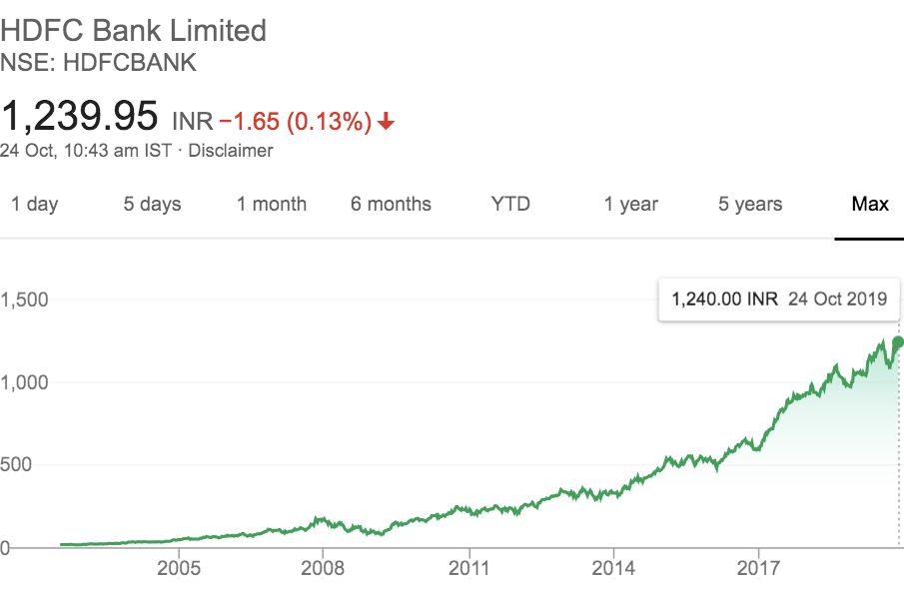Click the NSE: HDFCBANK ticker text
This screenshot has height=591, width=904.
99,63
